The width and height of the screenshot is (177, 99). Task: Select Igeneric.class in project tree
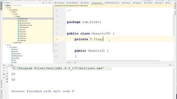point(24,21)
